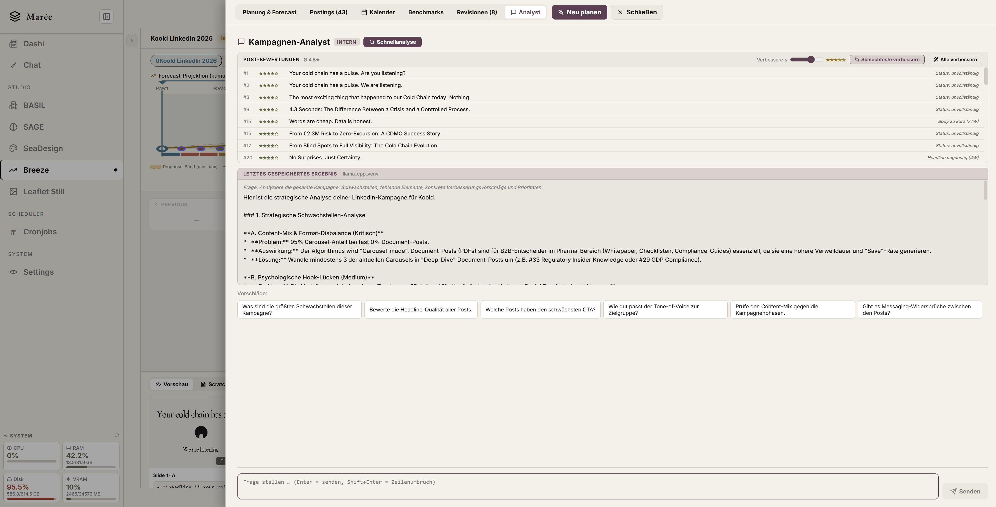Click the Neu planen button

tap(579, 12)
